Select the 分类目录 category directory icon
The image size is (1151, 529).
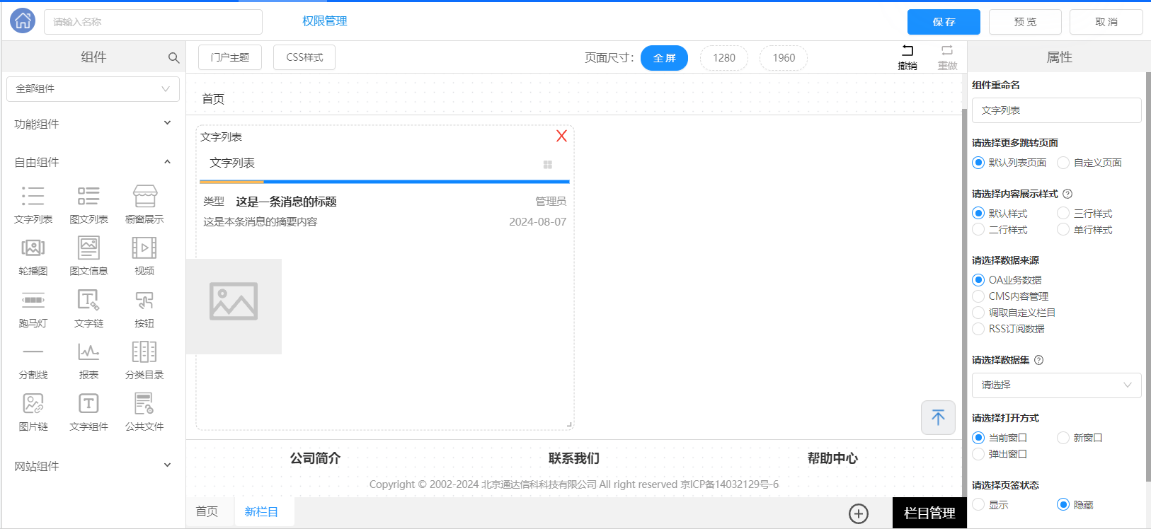click(x=144, y=352)
